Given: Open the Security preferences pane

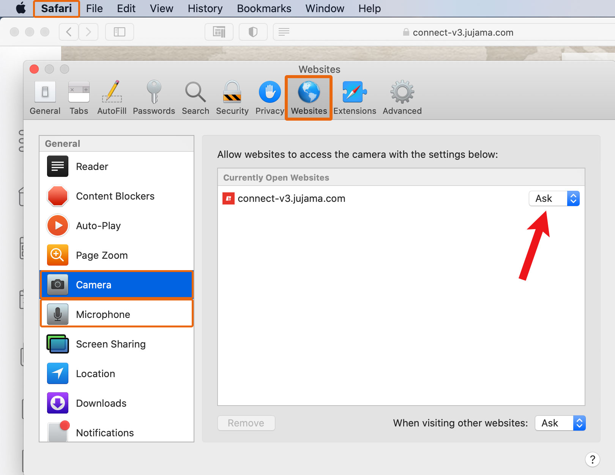Looking at the screenshot, I should [232, 98].
